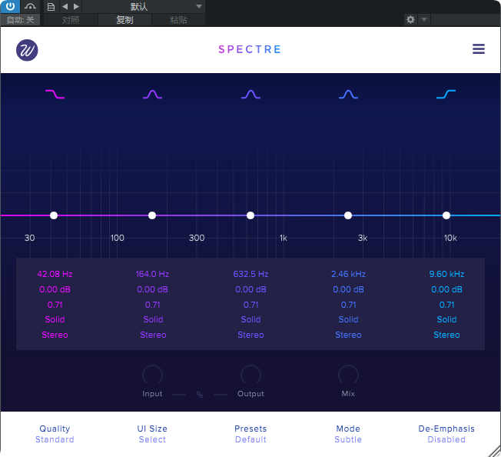
Task: Click the window resize grip corner
Action: point(495,451)
